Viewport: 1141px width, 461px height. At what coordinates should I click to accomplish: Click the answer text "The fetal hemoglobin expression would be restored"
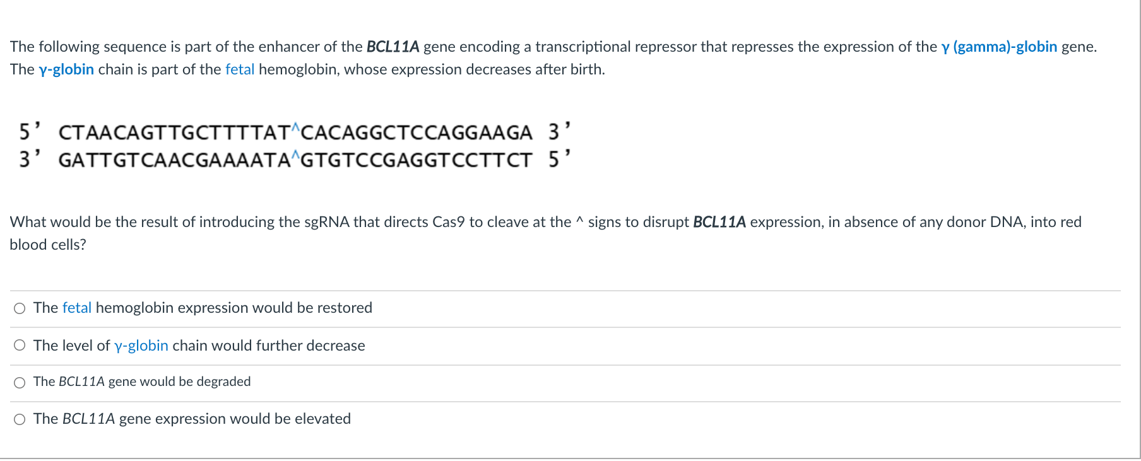tap(202, 308)
